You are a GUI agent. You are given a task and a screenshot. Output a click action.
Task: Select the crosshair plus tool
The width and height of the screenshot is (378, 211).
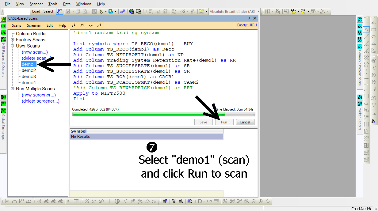pyautogui.click(x=367, y=22)
